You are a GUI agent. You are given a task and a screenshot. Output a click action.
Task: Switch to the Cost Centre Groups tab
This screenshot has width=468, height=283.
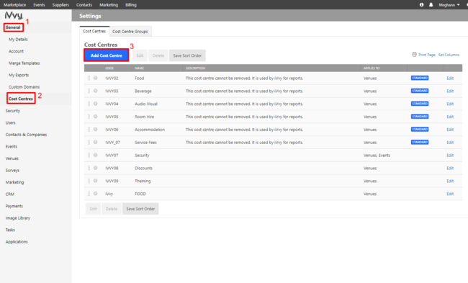[x=130, y=32]
